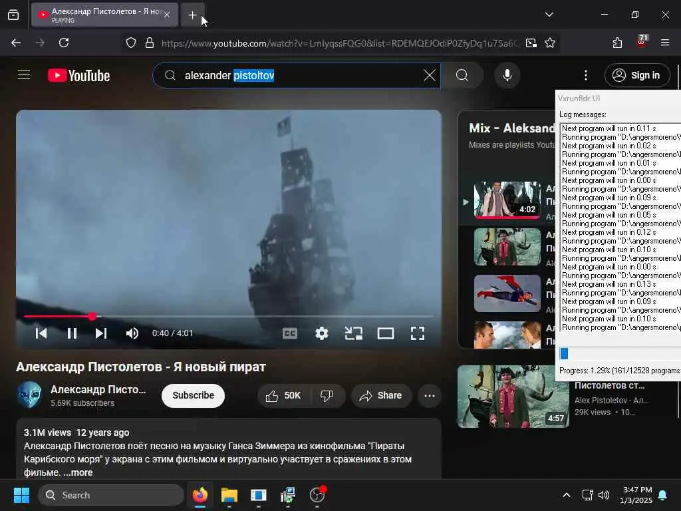The height and width of the screenshot is (511, 681).
Task: Open the 3:47 PM clock and calendar
Action: 636,495
